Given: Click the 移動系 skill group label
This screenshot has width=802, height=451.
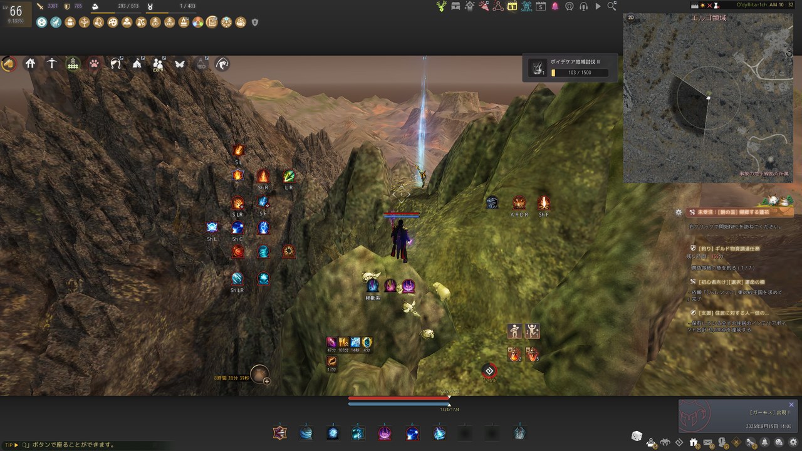Looking at the screenshot, I should (x=373, y=298).
